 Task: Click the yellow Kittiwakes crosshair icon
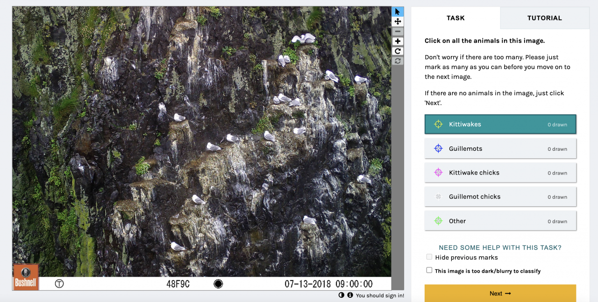[x=438, y=124]
